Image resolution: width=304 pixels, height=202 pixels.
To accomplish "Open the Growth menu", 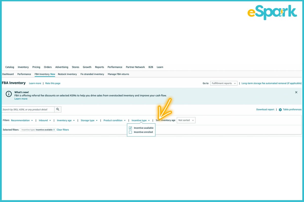I will pyautogui.click(x=87, y=67).
